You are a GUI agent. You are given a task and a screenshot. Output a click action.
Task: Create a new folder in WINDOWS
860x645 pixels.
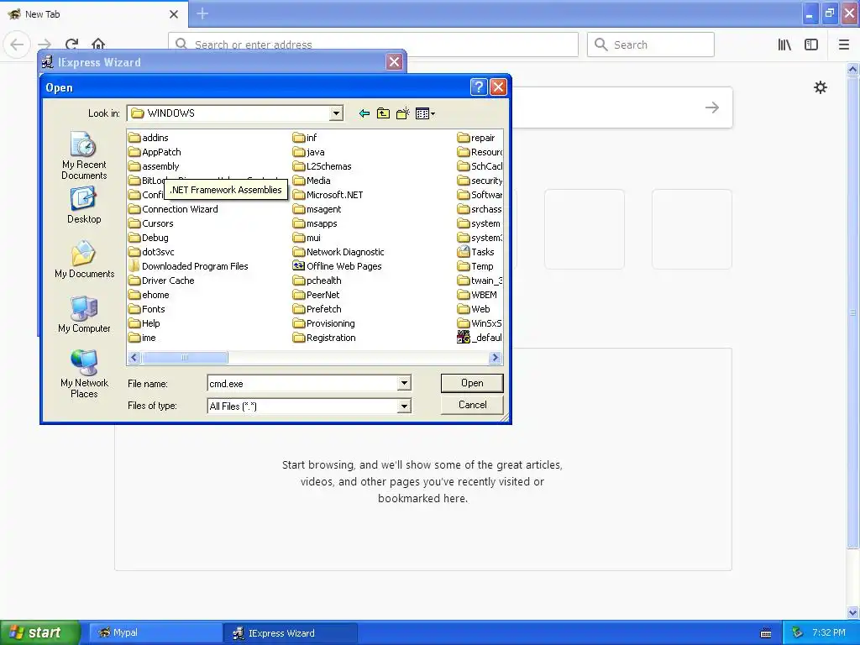pos(403,113)
